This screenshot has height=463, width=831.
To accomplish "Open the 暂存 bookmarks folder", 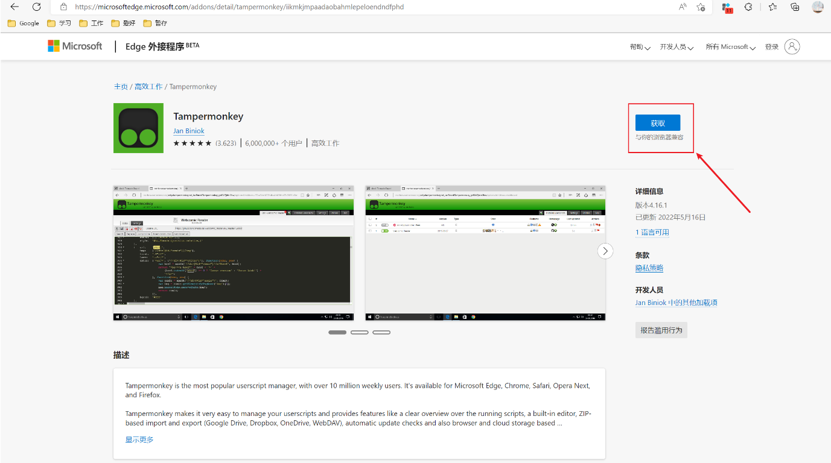I will pyautogui.click(x=155, y=24).
